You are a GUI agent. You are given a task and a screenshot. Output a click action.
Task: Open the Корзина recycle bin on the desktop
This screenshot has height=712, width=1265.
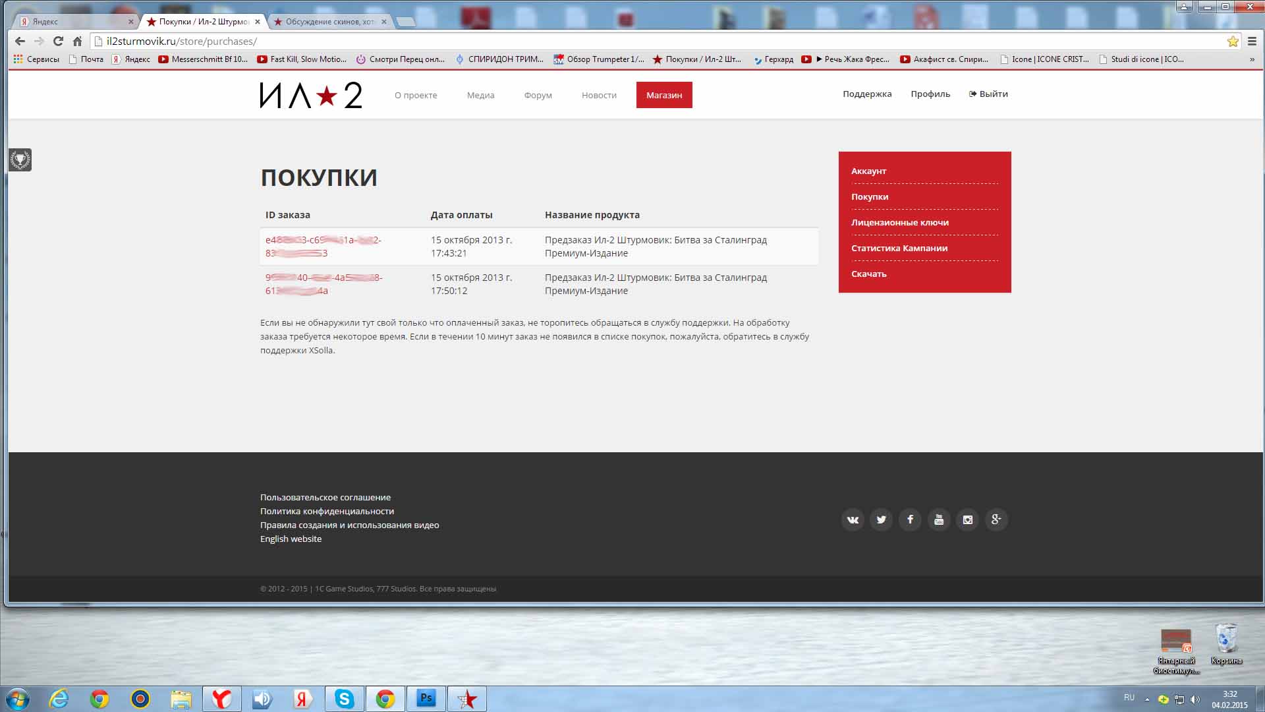pyautogui.click(x=1226, y=645)
